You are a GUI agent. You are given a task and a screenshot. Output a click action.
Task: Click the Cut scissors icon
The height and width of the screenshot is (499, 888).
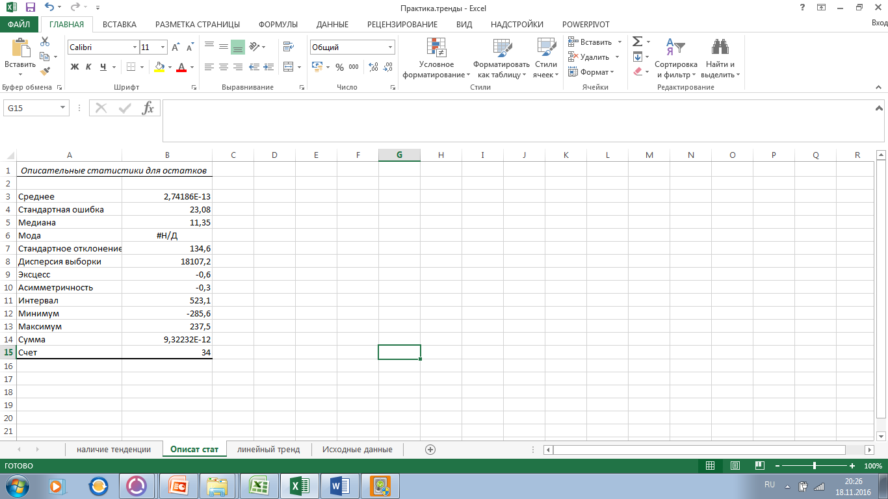tap(45, 42)
